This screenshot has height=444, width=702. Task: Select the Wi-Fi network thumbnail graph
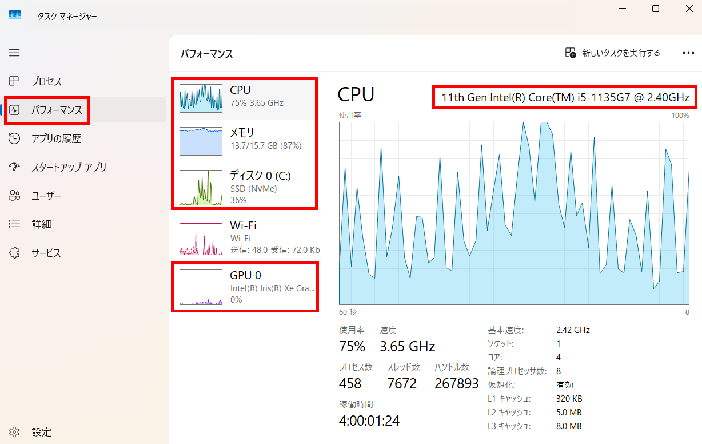click(x=201, y=237)
